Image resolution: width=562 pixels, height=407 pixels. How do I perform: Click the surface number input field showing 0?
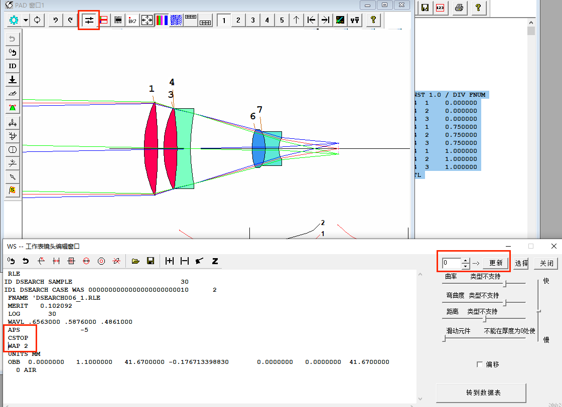pos(451,263)
